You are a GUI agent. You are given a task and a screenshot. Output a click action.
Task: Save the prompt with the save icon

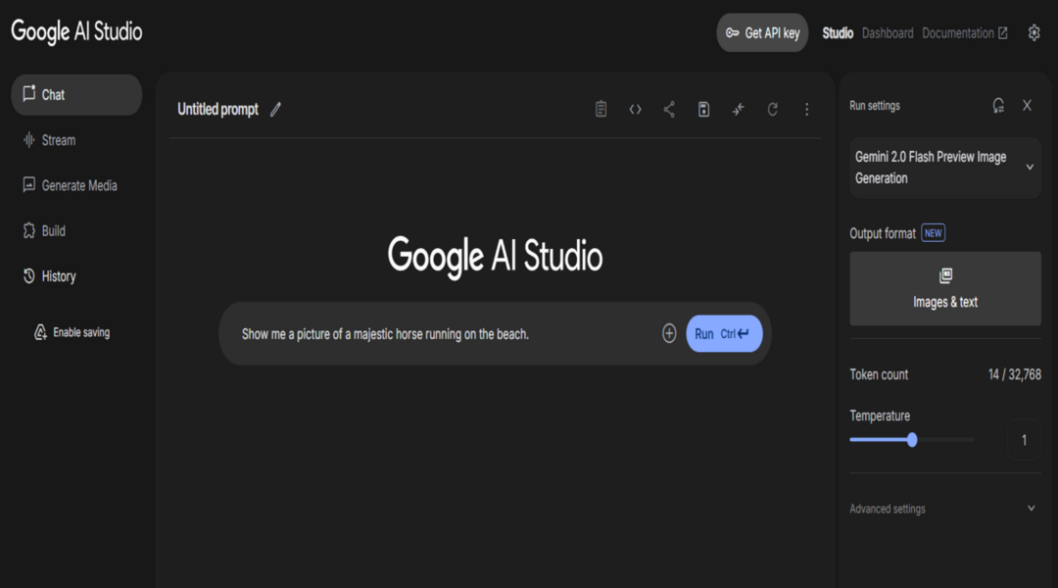703,110
